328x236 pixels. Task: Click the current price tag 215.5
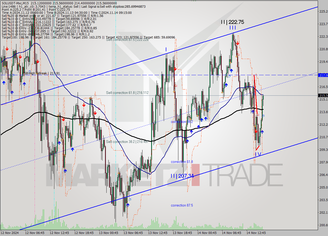pos(323,95)
